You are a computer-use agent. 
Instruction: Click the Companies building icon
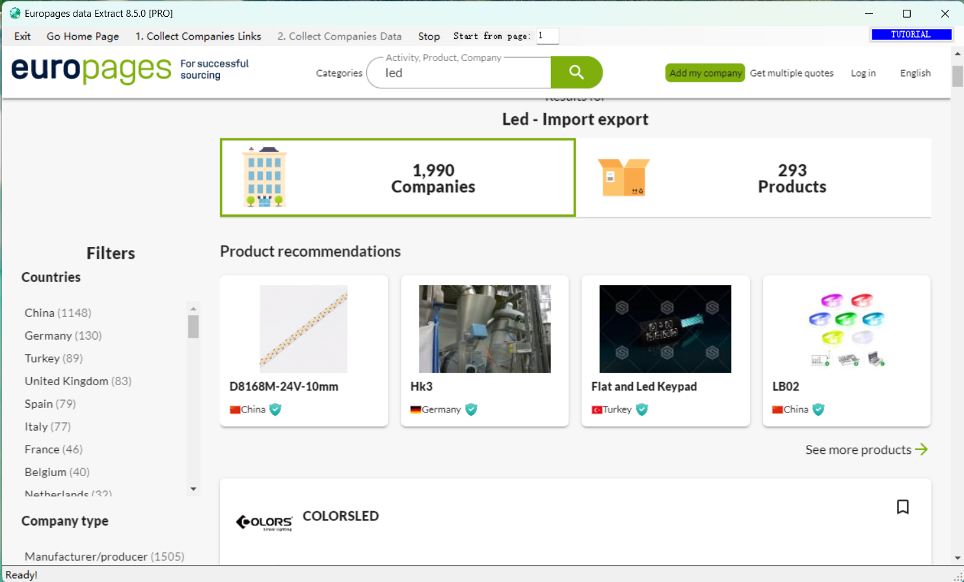264,177
